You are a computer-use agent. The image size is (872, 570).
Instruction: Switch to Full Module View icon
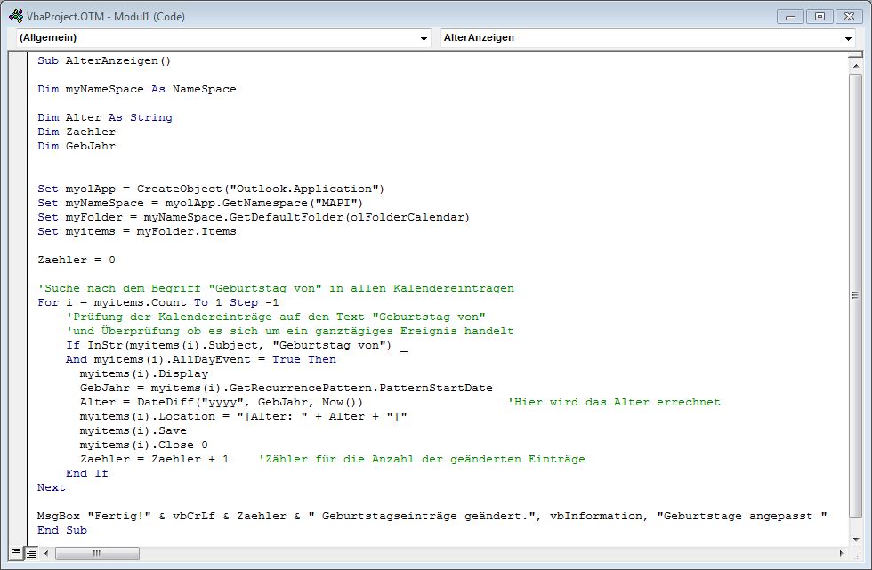pyautogui.click(x=31, y=553)
